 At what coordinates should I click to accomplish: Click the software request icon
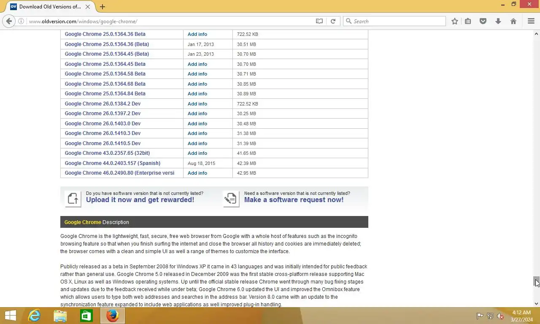(x=231, y=199)
